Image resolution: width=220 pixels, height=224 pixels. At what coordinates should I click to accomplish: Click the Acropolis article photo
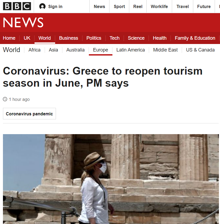(x=111, y=179)
